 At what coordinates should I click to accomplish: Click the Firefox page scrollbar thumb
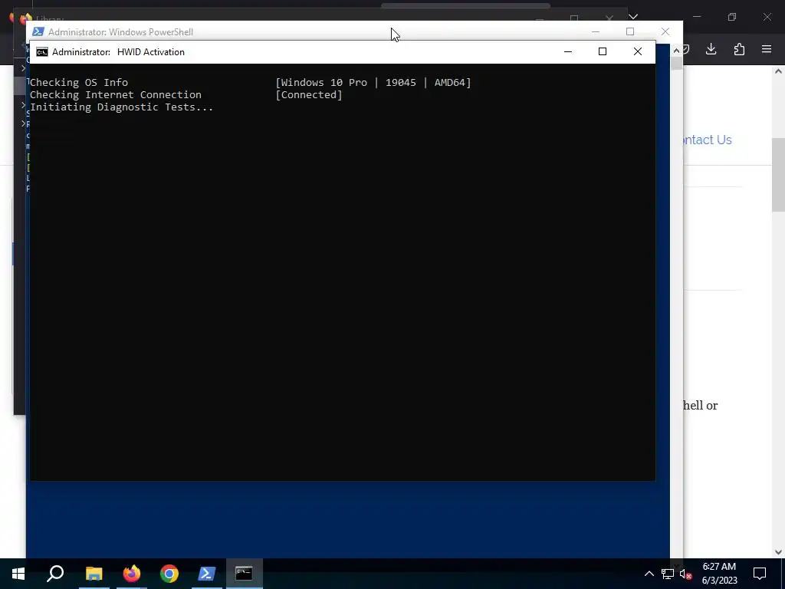[x=778, y=175]
